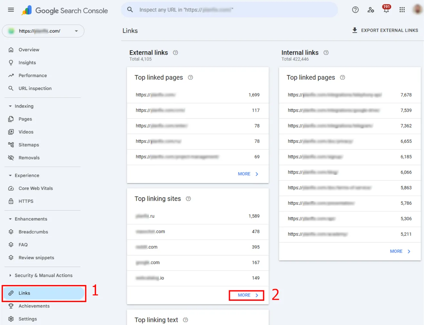
Task: Open internal linked page row with 6,655
Action: click(x=350, y=141)
